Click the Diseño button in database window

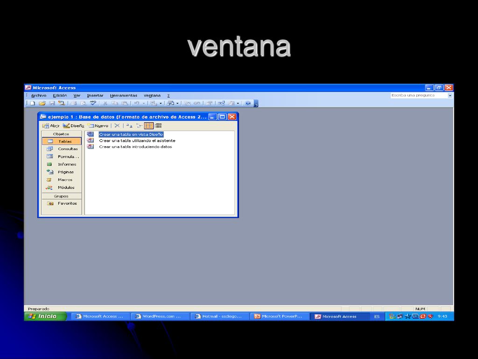coord(73,125)
